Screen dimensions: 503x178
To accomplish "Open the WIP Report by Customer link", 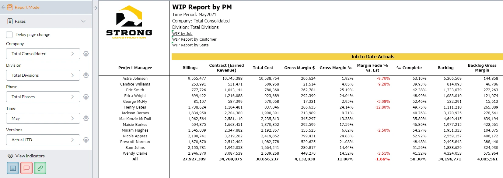I will [x=194, y=39].
